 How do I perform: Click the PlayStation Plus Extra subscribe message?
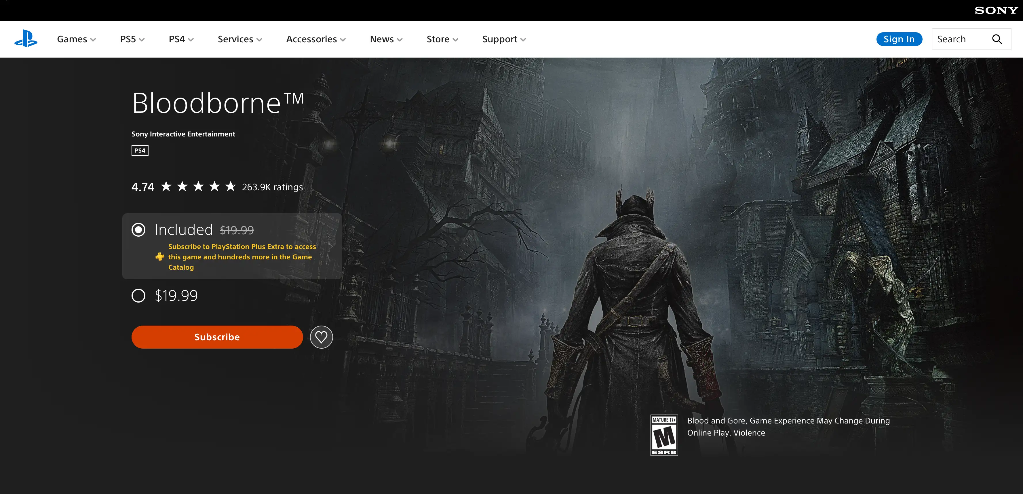(242, 257)
